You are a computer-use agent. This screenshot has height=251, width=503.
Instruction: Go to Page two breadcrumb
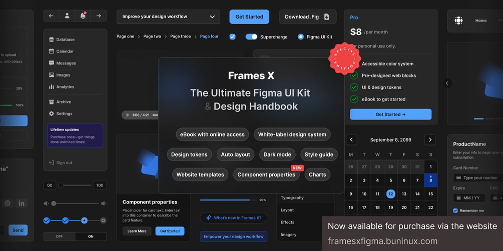pos(152,36)
